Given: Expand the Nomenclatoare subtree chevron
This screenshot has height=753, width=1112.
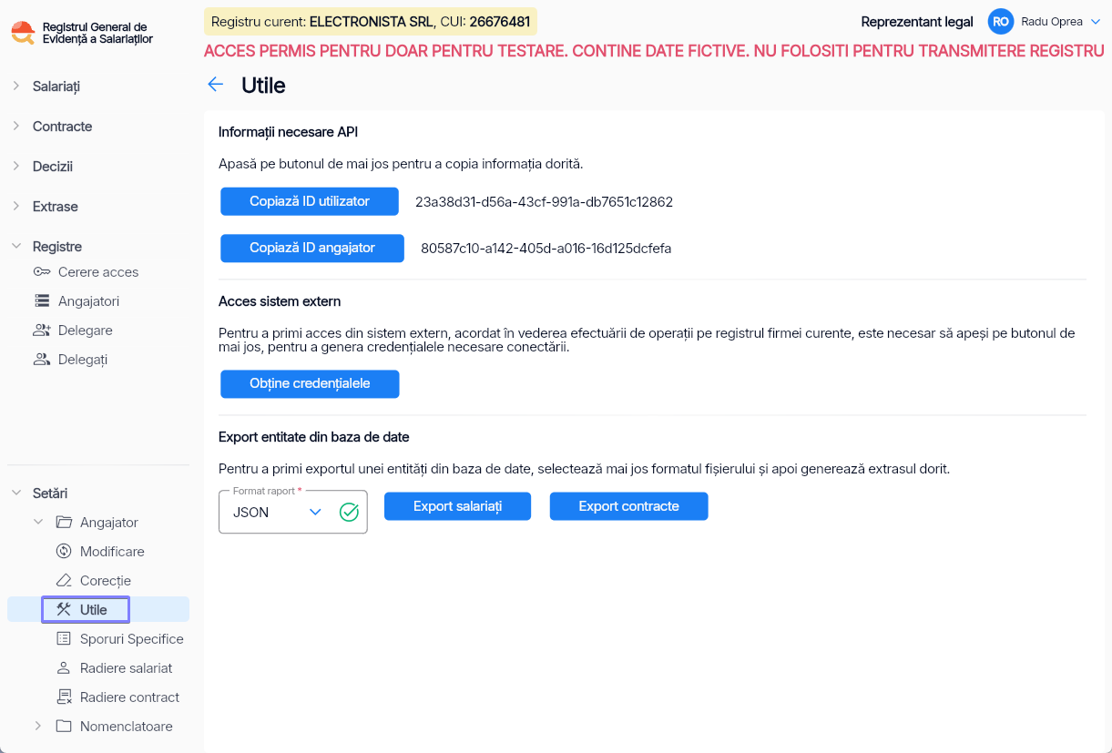Looking at the screenshot, I should [x=38, y=727].
